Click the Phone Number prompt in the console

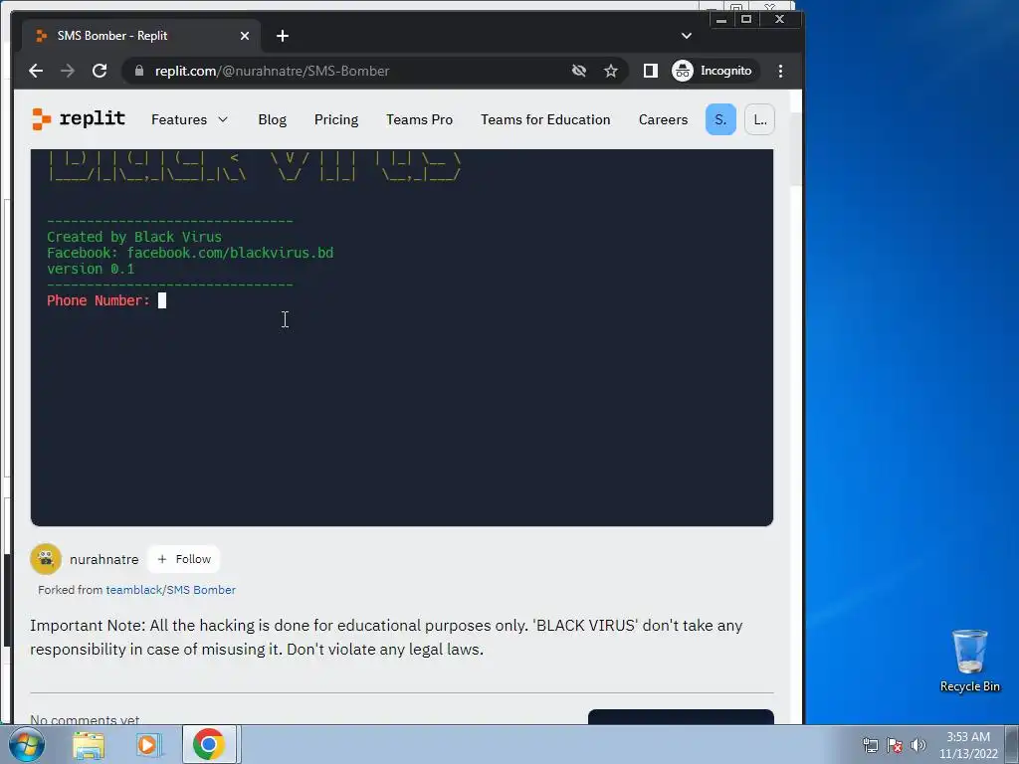pyautogui.click(x=99, y=300)
